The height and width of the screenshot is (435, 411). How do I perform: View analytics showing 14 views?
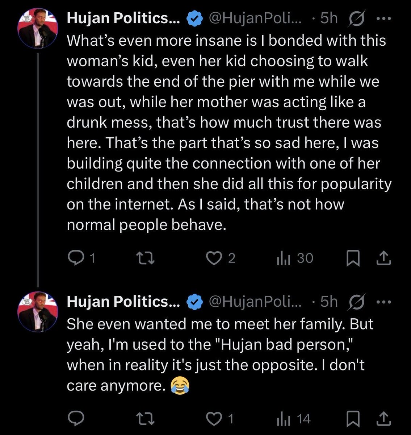tap(294, 419)
